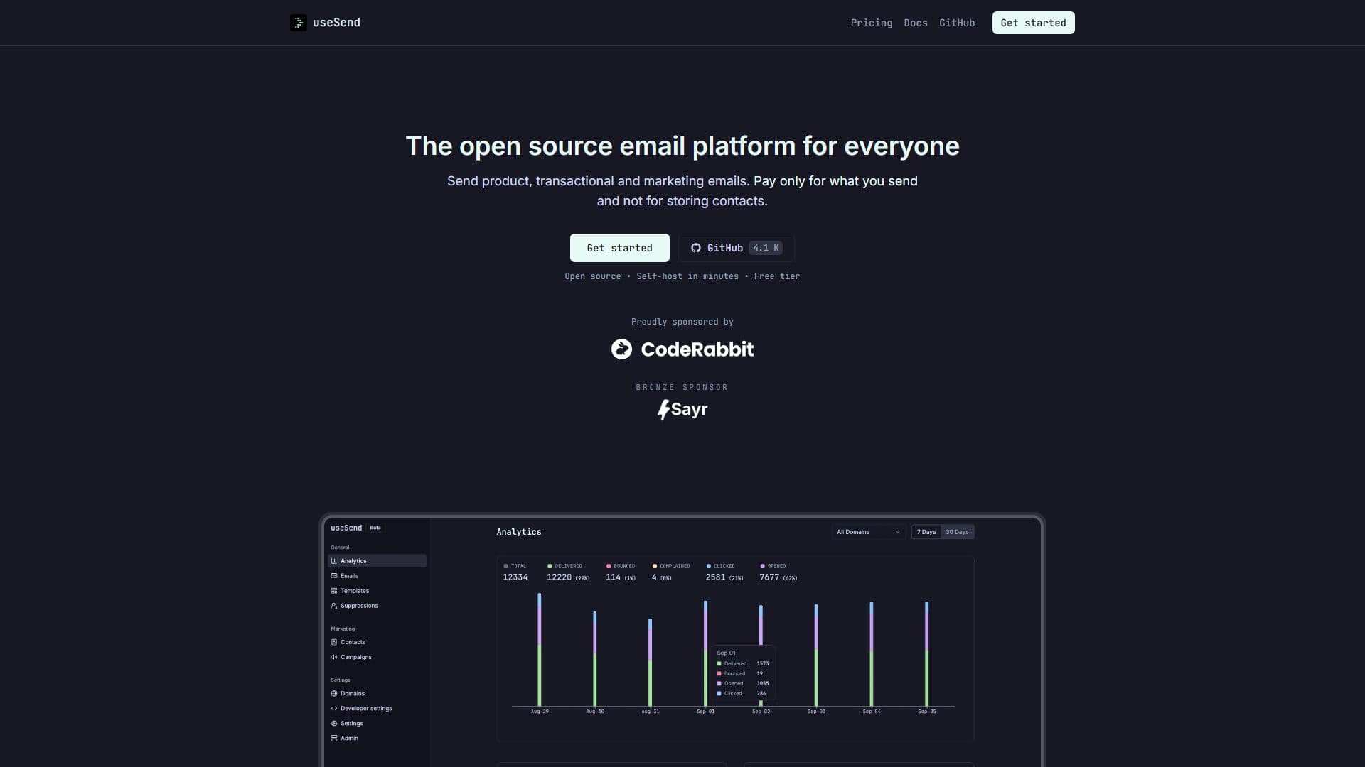Click the Developer settings code icon

(x=334, y=708)
